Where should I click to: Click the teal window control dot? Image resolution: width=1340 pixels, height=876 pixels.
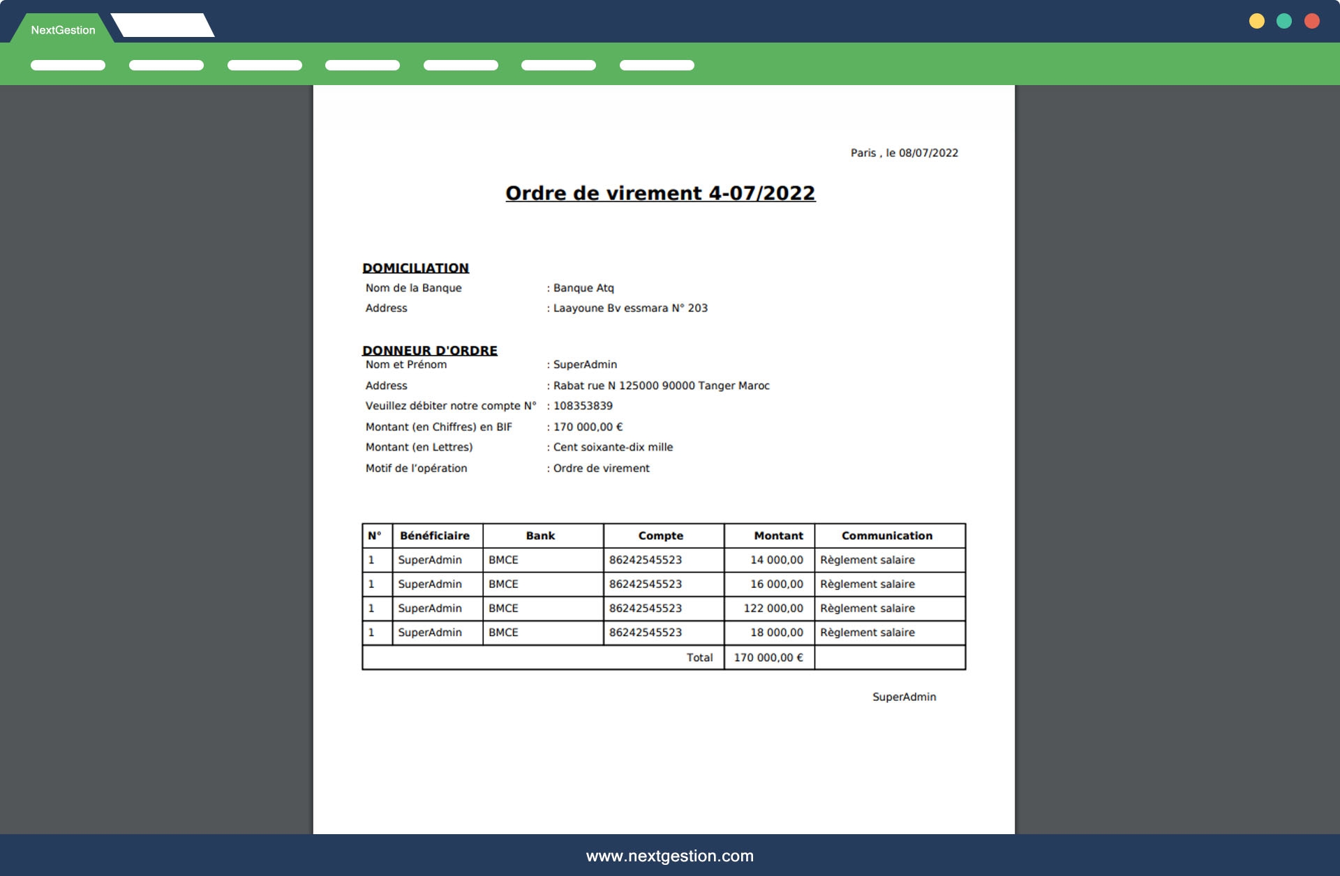[1284, 21]
